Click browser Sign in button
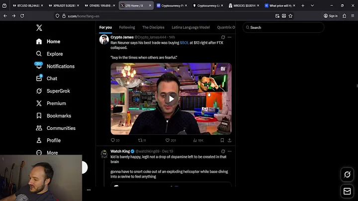The width and height of the screenshot is (358, 201). [331, 16]
